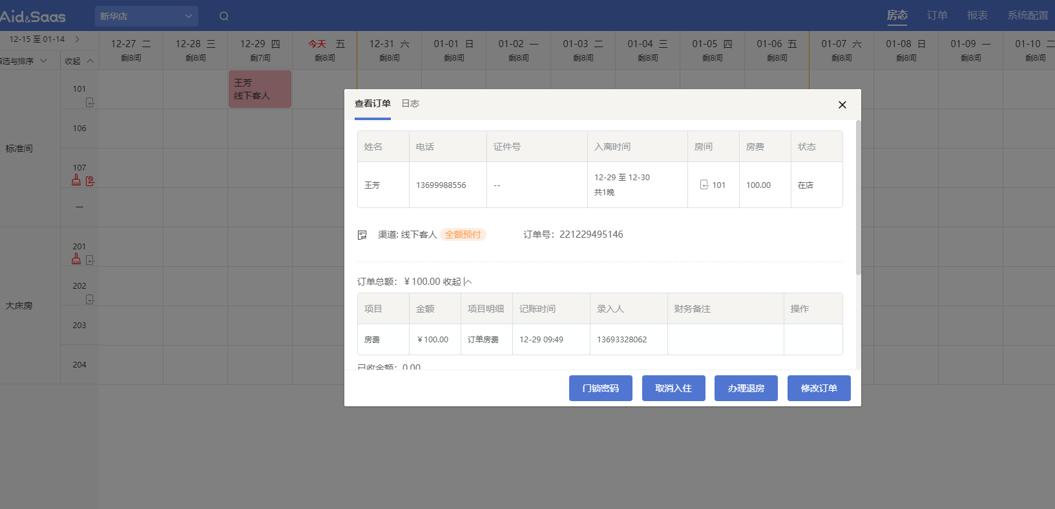Image resolution: width=1055 pixels, height=509 pixels.
Task: Click the order dialog vertical scrollbar
Action: coord(858,198)
